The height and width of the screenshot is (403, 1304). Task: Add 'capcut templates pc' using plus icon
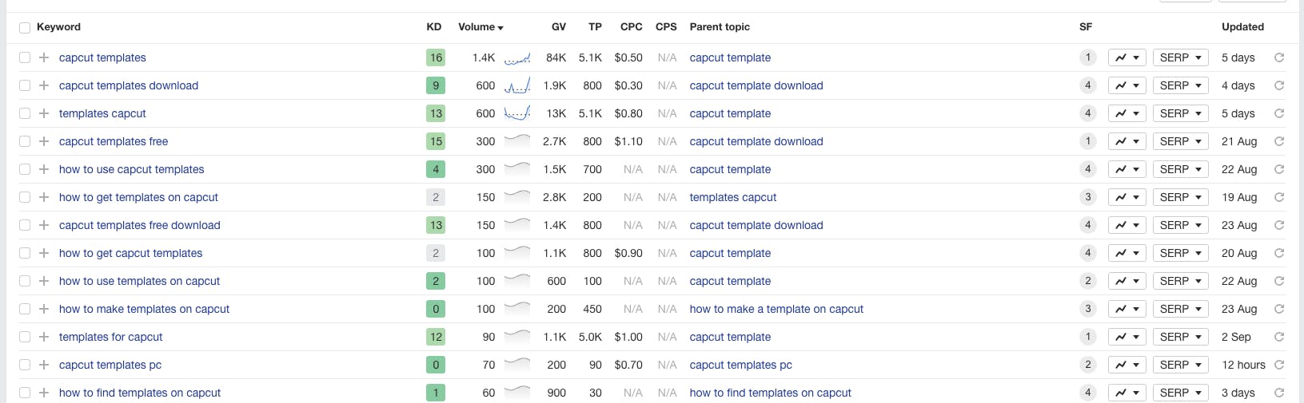44,365
